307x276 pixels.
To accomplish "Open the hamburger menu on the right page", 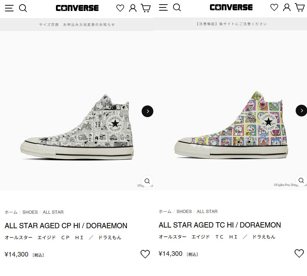I will 163,8.
